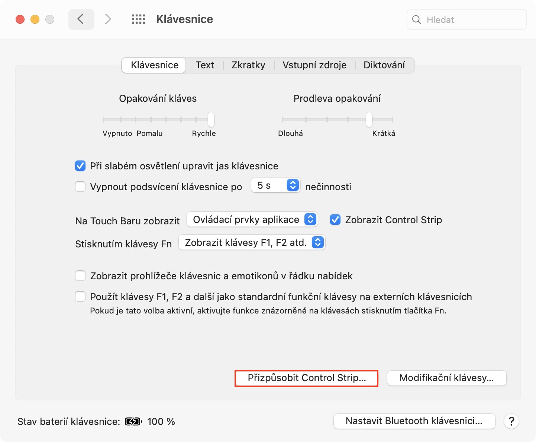Go back with the left chevron
Screen dimensions: 536x442
point(81,19)
